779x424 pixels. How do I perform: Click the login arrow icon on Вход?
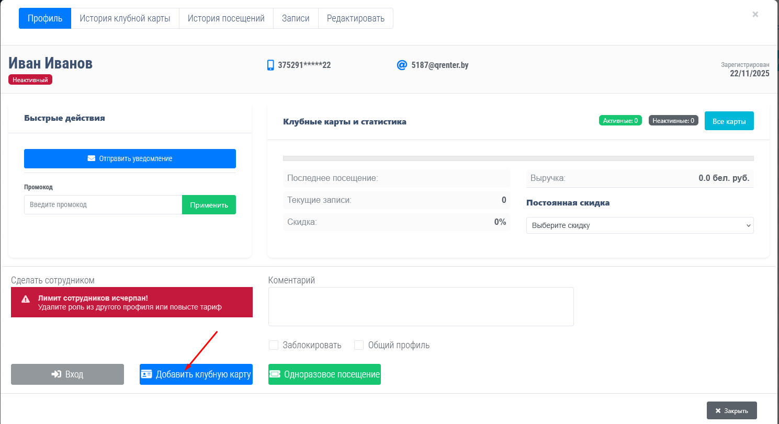(56, 374)
